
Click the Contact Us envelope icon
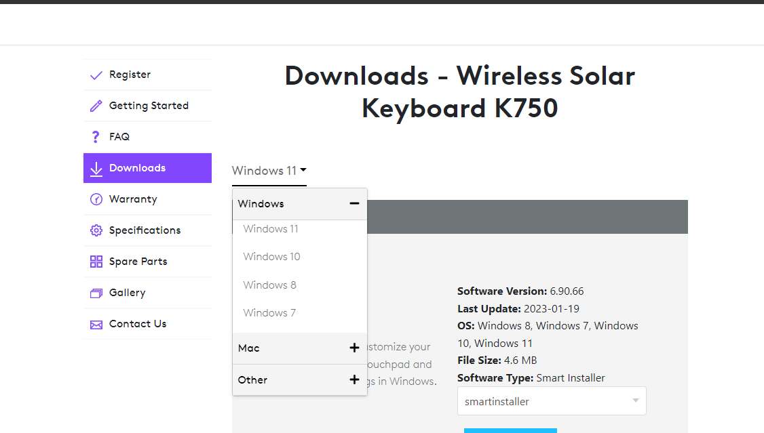coord(96,325)
